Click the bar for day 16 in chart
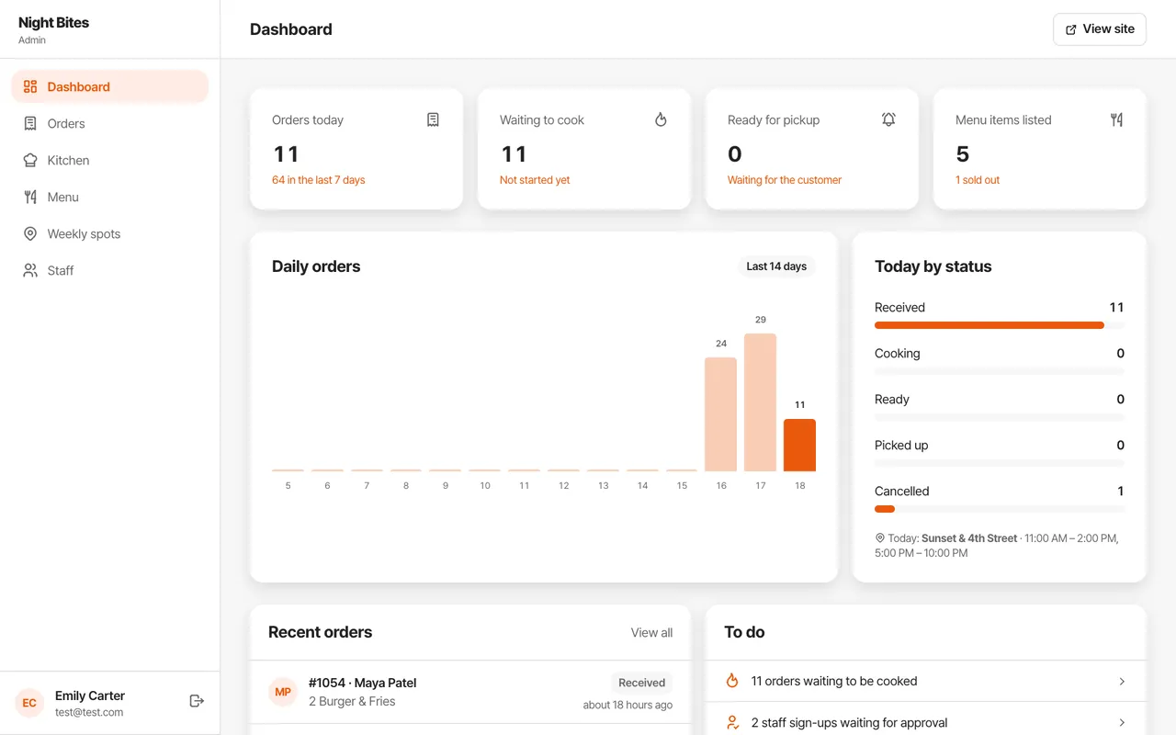1176x735 pixels. pos(721,414)
